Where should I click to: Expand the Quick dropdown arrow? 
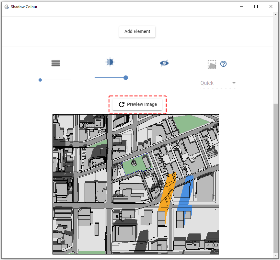click(234, 83)
